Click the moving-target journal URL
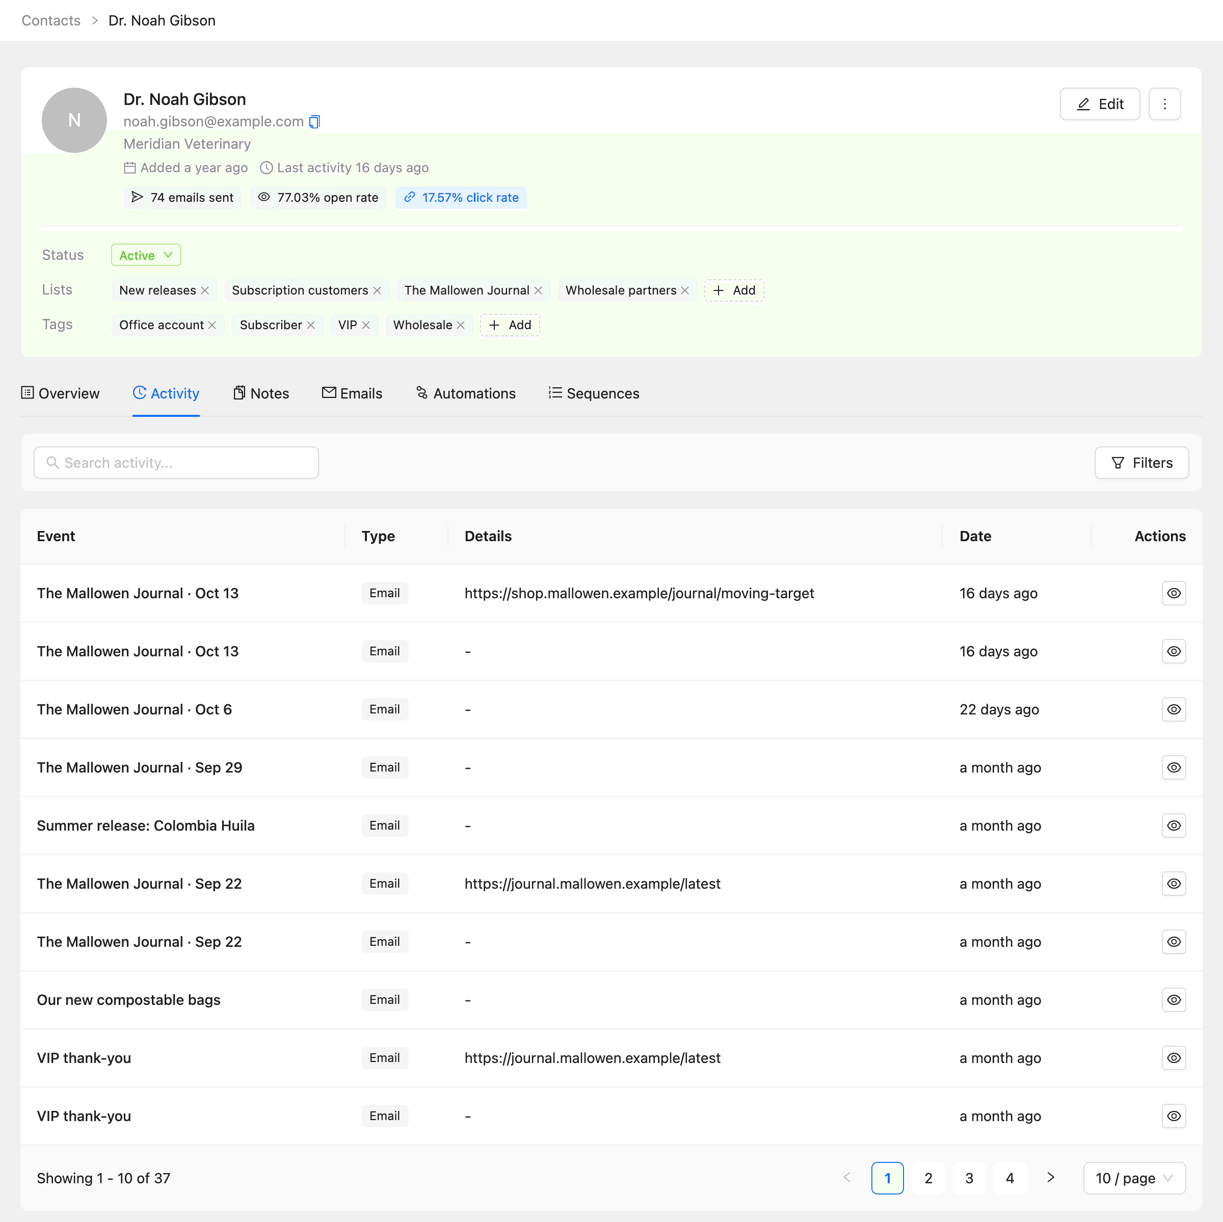The image size is (1223, 1222). [640, 593]
